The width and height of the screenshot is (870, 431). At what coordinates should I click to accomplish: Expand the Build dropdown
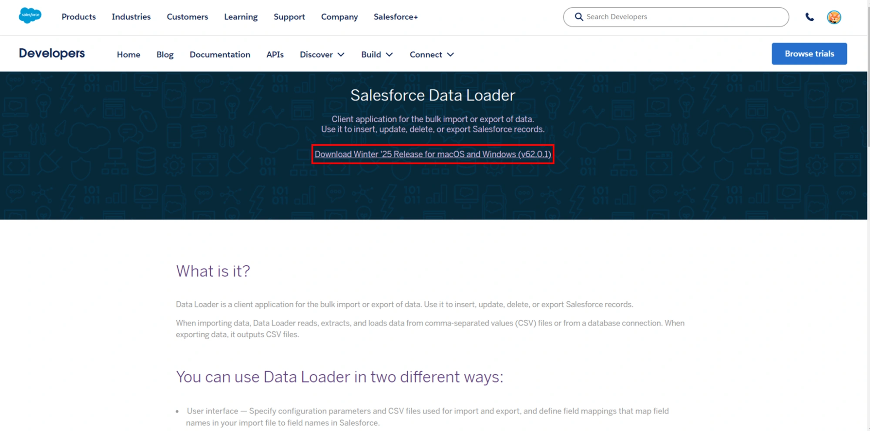377,54
